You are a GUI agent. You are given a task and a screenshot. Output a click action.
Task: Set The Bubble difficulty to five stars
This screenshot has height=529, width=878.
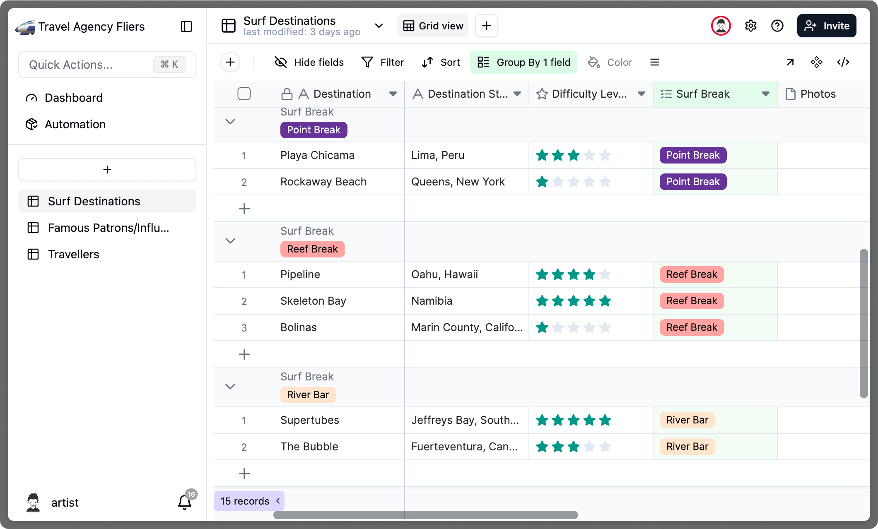(605, 447)
